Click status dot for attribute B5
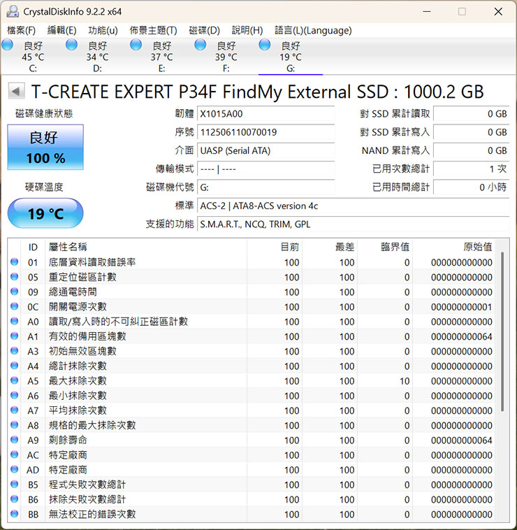This screenshot has width=517, height=530. (x=14, y=485)
